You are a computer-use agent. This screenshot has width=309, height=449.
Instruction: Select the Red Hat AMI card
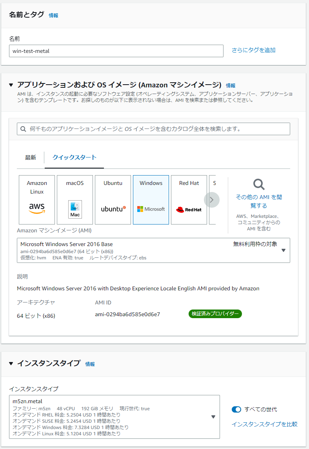189,199
